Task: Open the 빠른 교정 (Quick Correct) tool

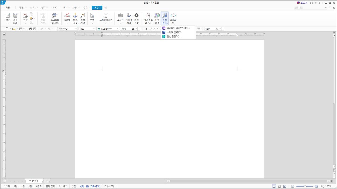Action: tap(75, 18)
